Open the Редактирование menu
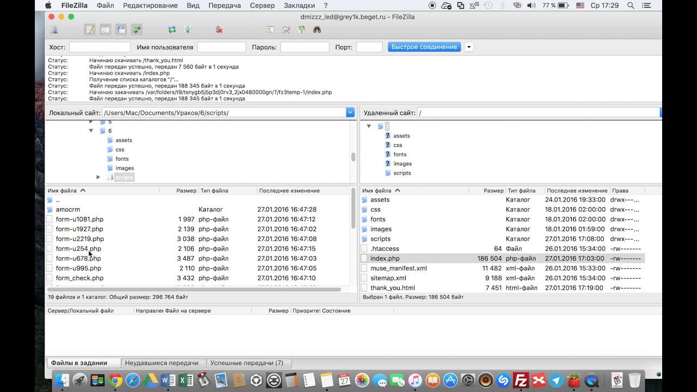697x392 pixels. pyautogui.click(x=150, y=5)
